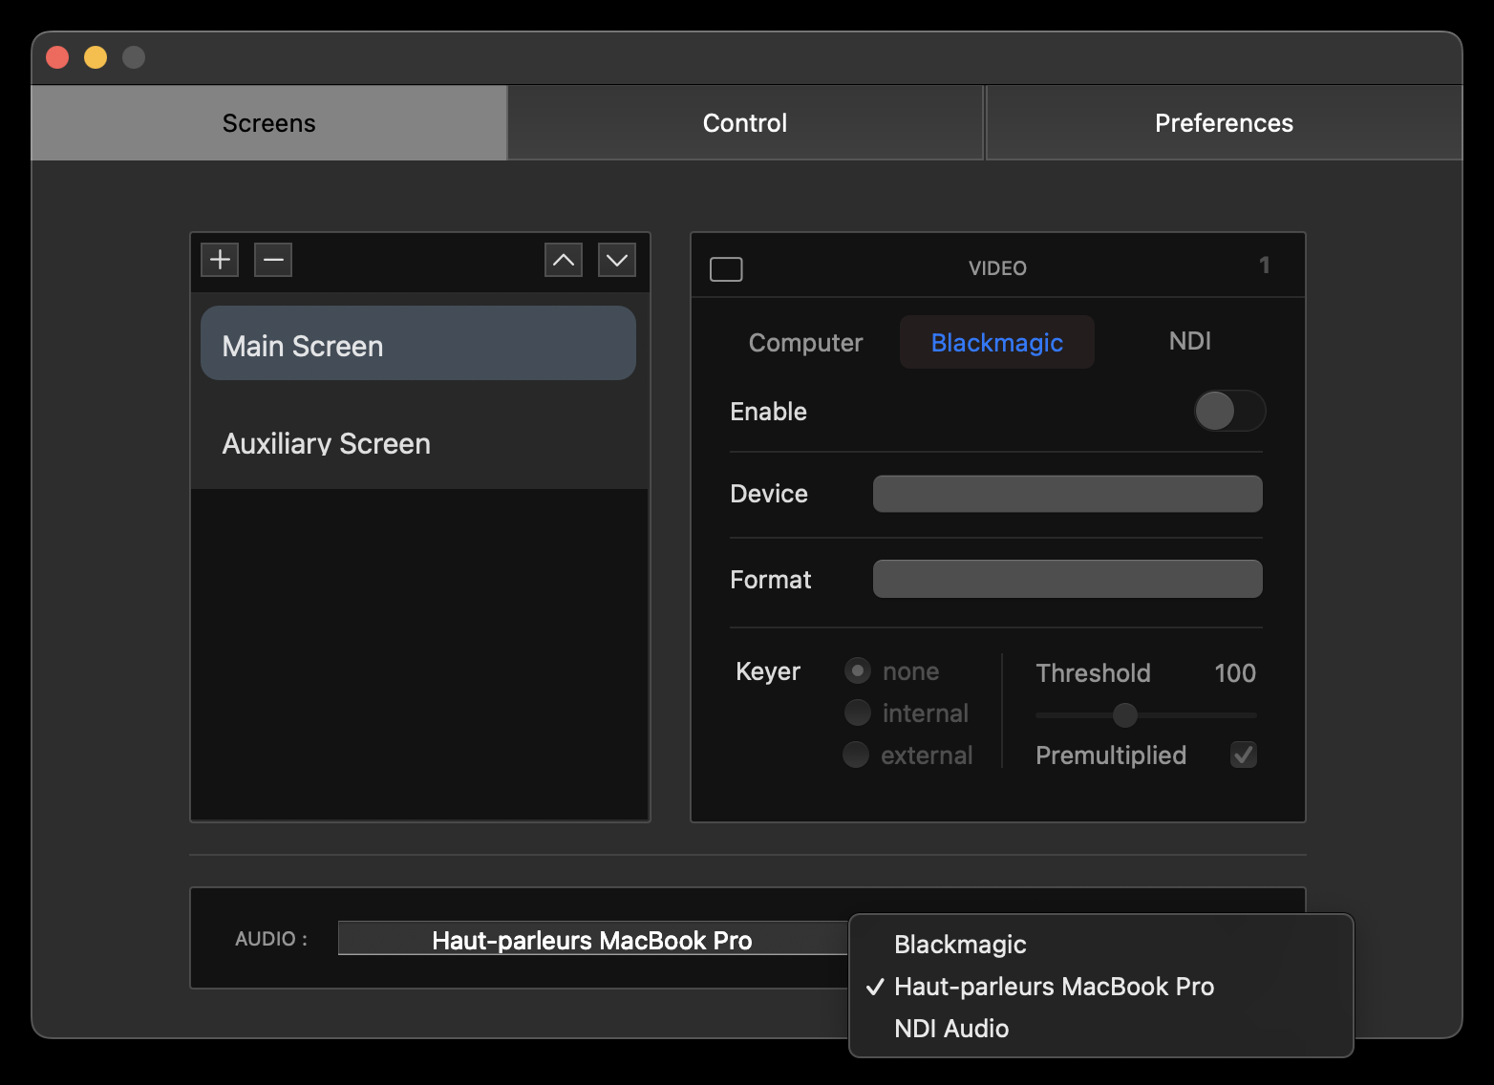Image resolution: width=1494 pixels, height=1085 pixels.
Task: Select the external keyer radio button
Action: (x=856, y=755)
